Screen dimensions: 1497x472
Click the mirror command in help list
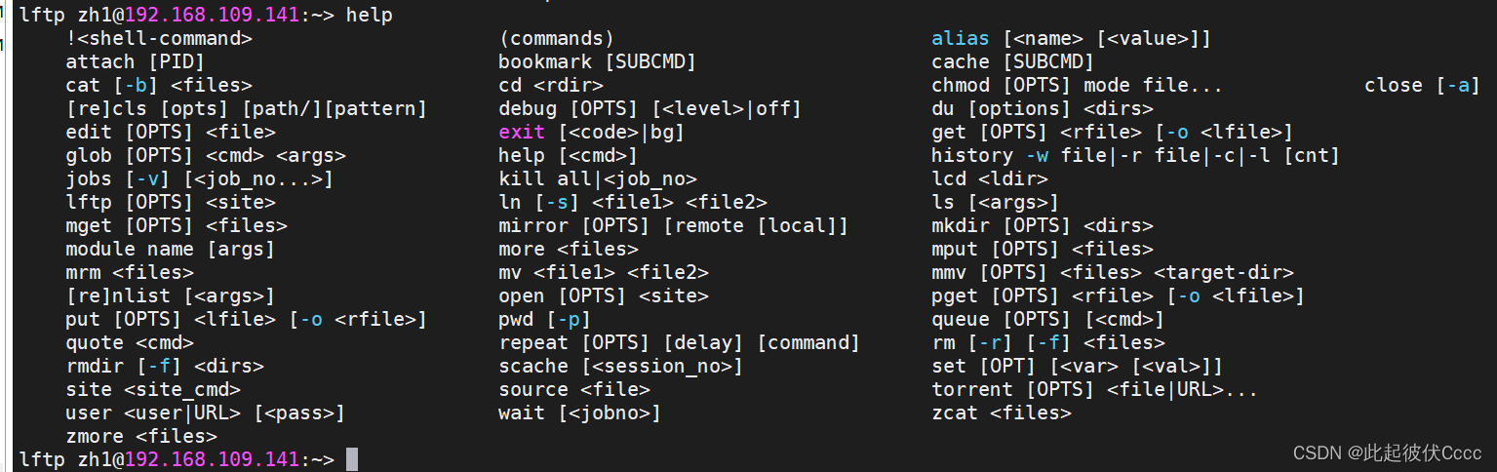coord(533,225)
